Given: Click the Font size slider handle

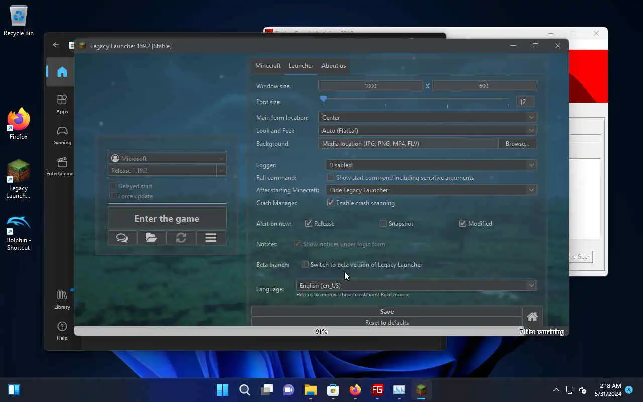Looking at the screenshot, I should pos(324,99).
